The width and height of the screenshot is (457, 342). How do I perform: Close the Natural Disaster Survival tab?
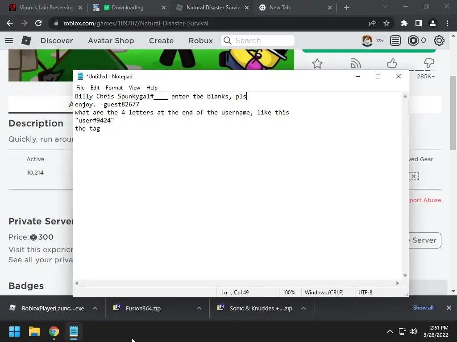pyautogui.click(x=246, y=8)
